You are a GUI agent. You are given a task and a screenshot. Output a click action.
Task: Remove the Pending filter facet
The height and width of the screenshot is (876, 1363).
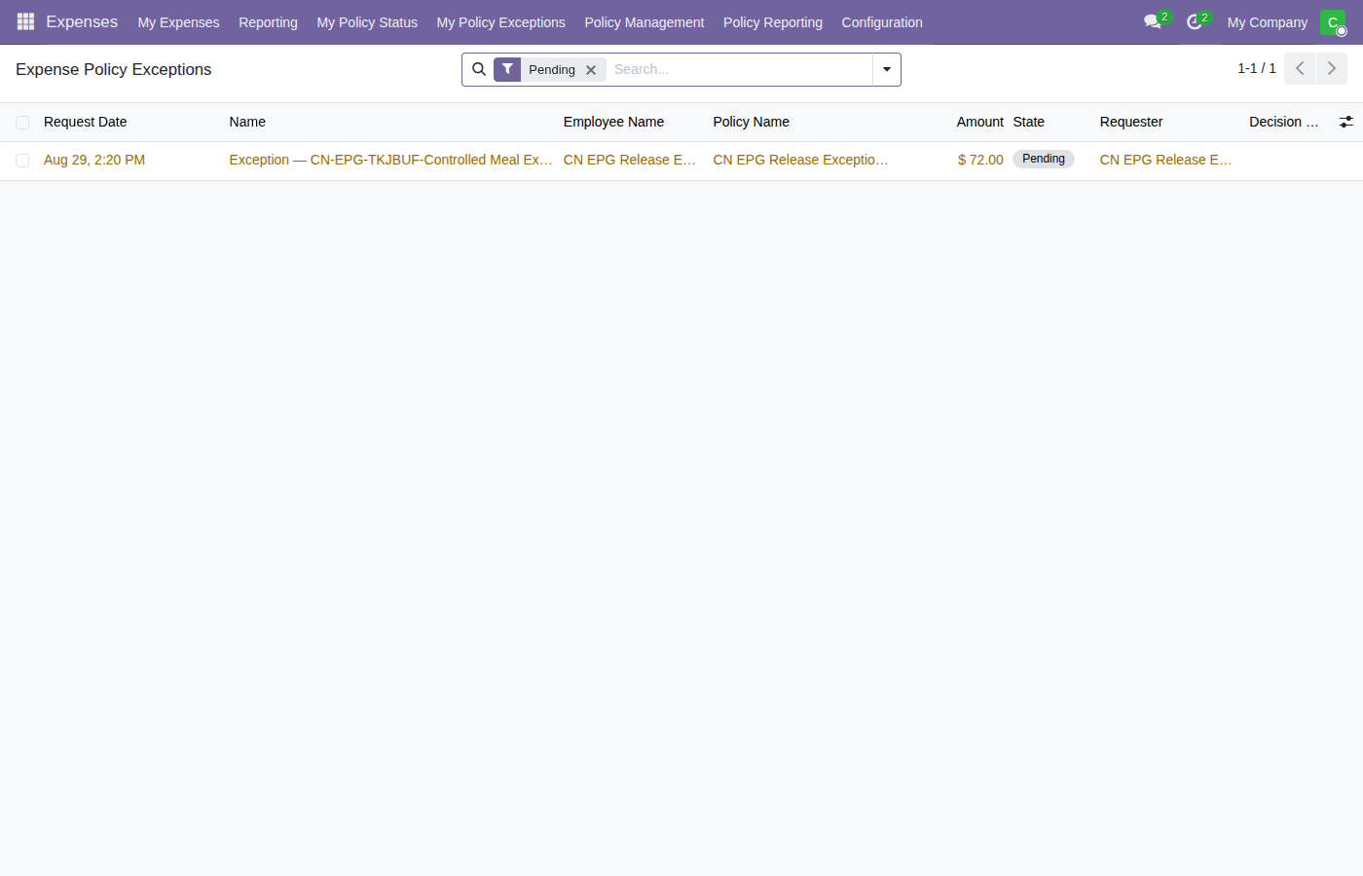pos(591,70)
